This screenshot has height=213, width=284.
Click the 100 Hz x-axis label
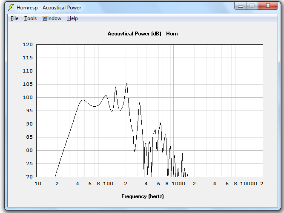coord(108,184)
